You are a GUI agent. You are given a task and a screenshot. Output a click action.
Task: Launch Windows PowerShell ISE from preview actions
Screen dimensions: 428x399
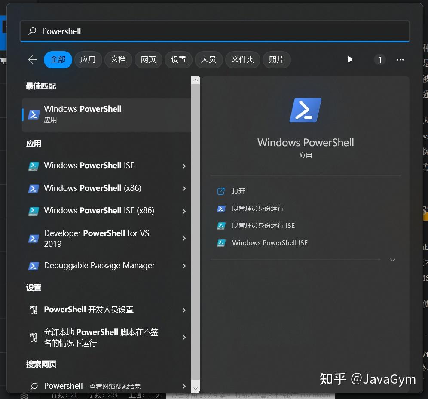[x=270, y=243]
